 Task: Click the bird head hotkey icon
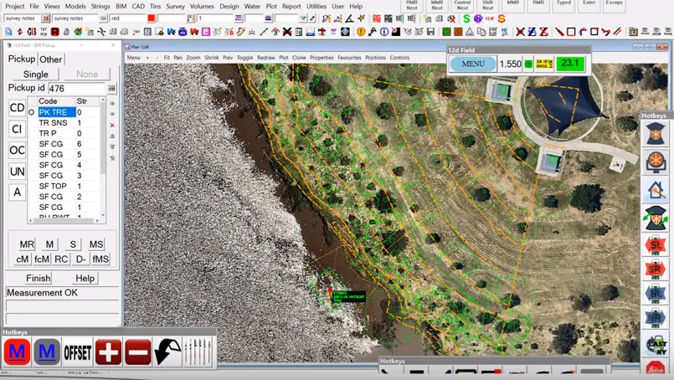coord(168,352)
